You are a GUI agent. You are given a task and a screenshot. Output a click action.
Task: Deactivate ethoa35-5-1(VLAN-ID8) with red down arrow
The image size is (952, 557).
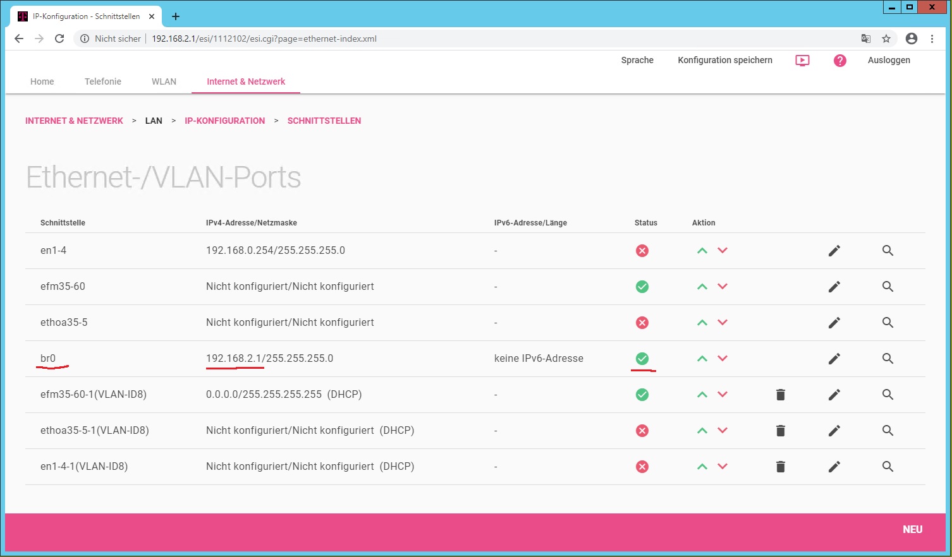coord(723,431)
